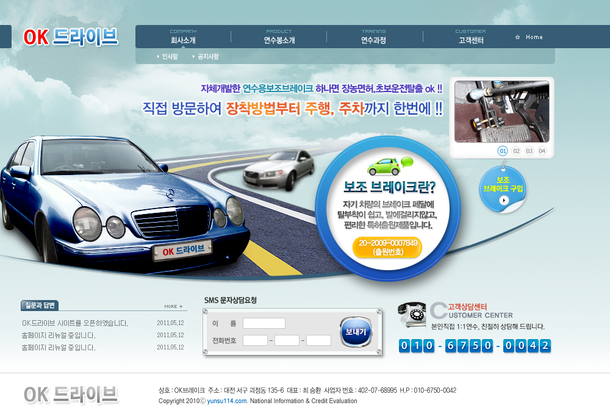
Task: Click the green car icon
Action: (x=384, y=166)
